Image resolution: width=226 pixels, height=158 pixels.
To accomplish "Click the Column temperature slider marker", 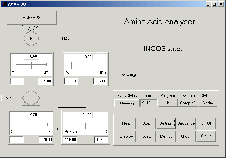I will pyautogui.click(x=32, y=126).
